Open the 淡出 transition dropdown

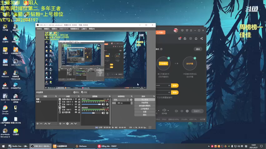tap(121, 100)
